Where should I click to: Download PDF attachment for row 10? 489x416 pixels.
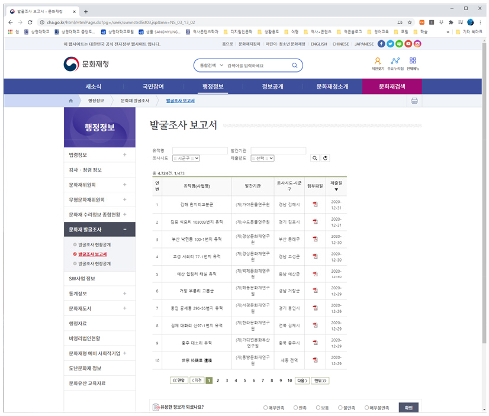pos(316,360)
